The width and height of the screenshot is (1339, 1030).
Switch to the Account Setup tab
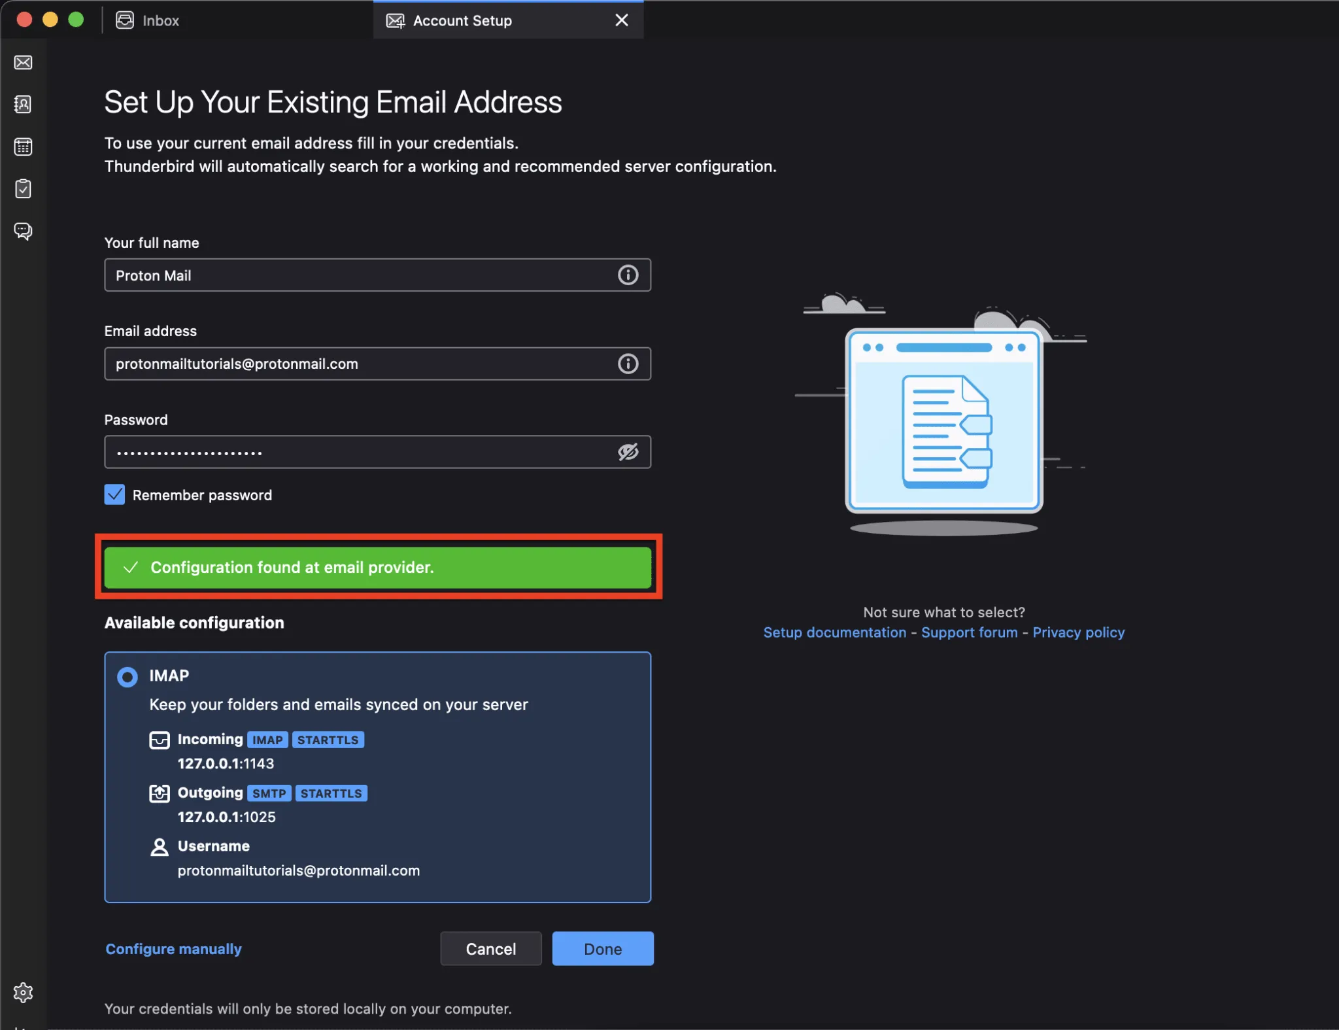tap(462, 20)
